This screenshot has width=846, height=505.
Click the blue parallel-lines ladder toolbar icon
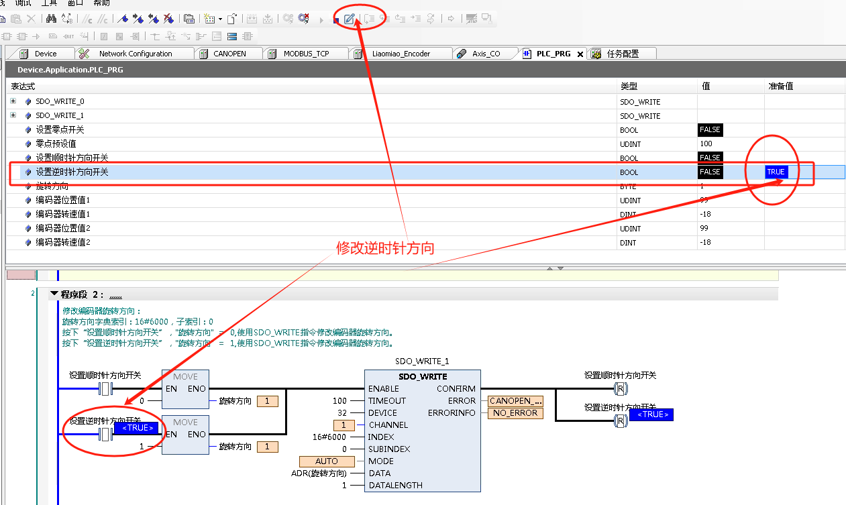tap(232, 36)
